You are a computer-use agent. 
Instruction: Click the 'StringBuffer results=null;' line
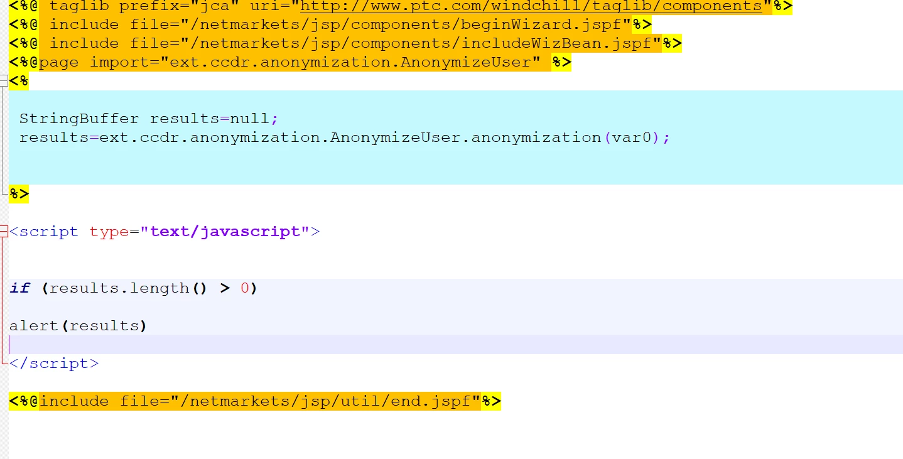tap(149, 119)
